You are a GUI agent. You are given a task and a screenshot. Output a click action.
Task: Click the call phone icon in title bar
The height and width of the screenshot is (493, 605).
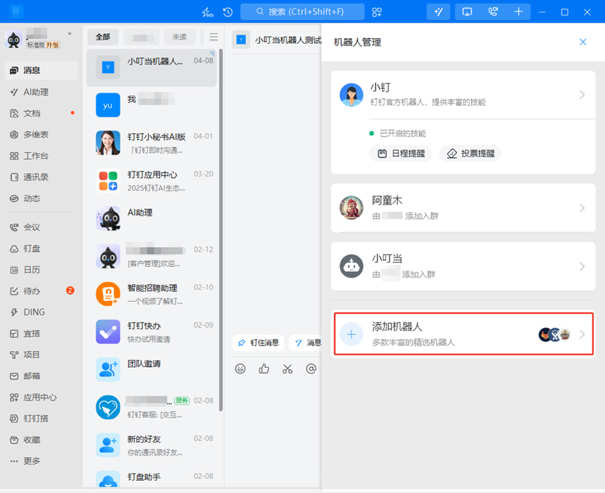tap(493, 12)
